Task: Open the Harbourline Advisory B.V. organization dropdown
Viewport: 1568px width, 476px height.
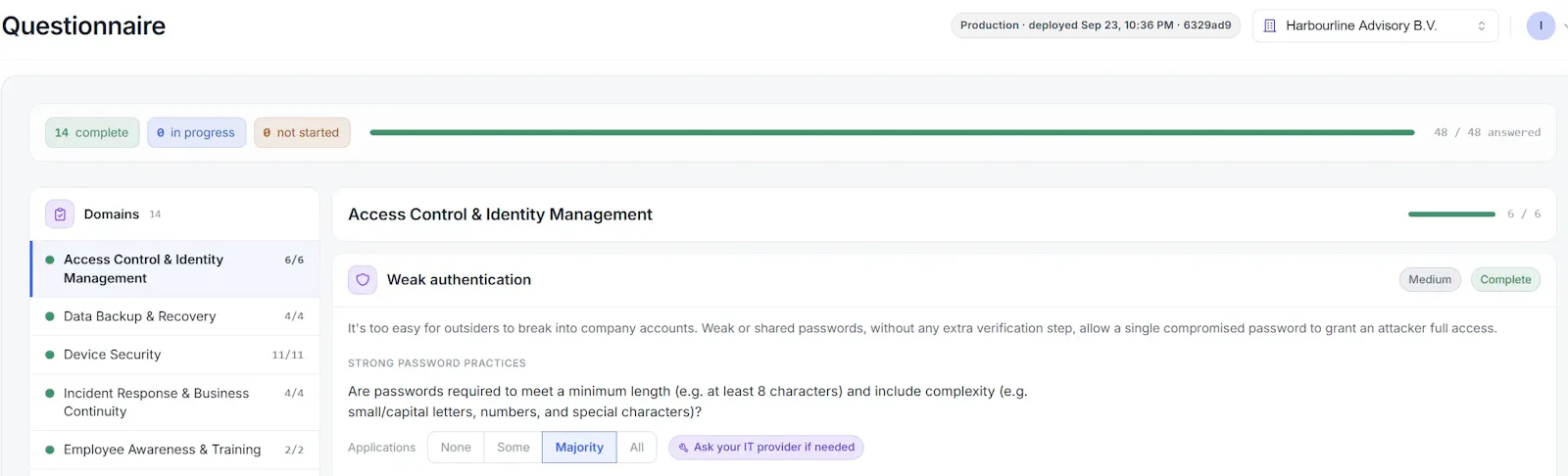Action: click(1375, 25)
